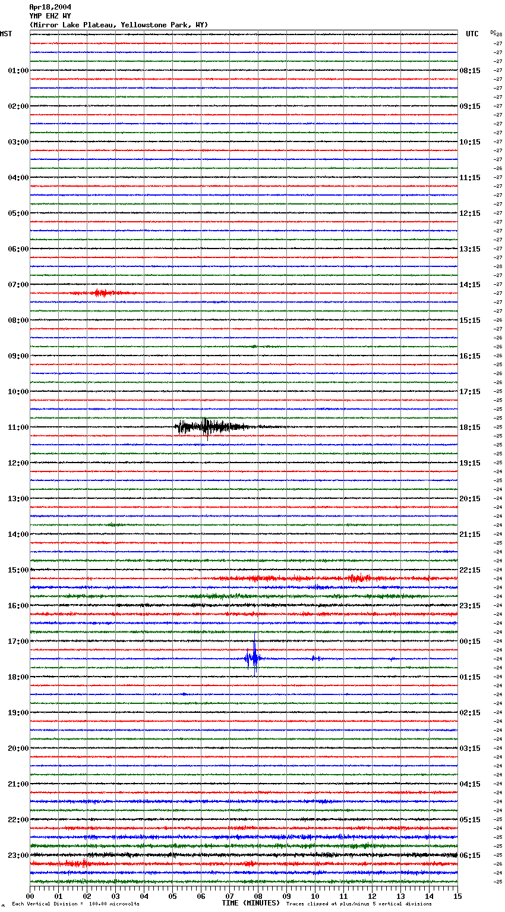
Task: Click the 01:00 MST time label
Action: pyautogui.click(x=18, y=71)
